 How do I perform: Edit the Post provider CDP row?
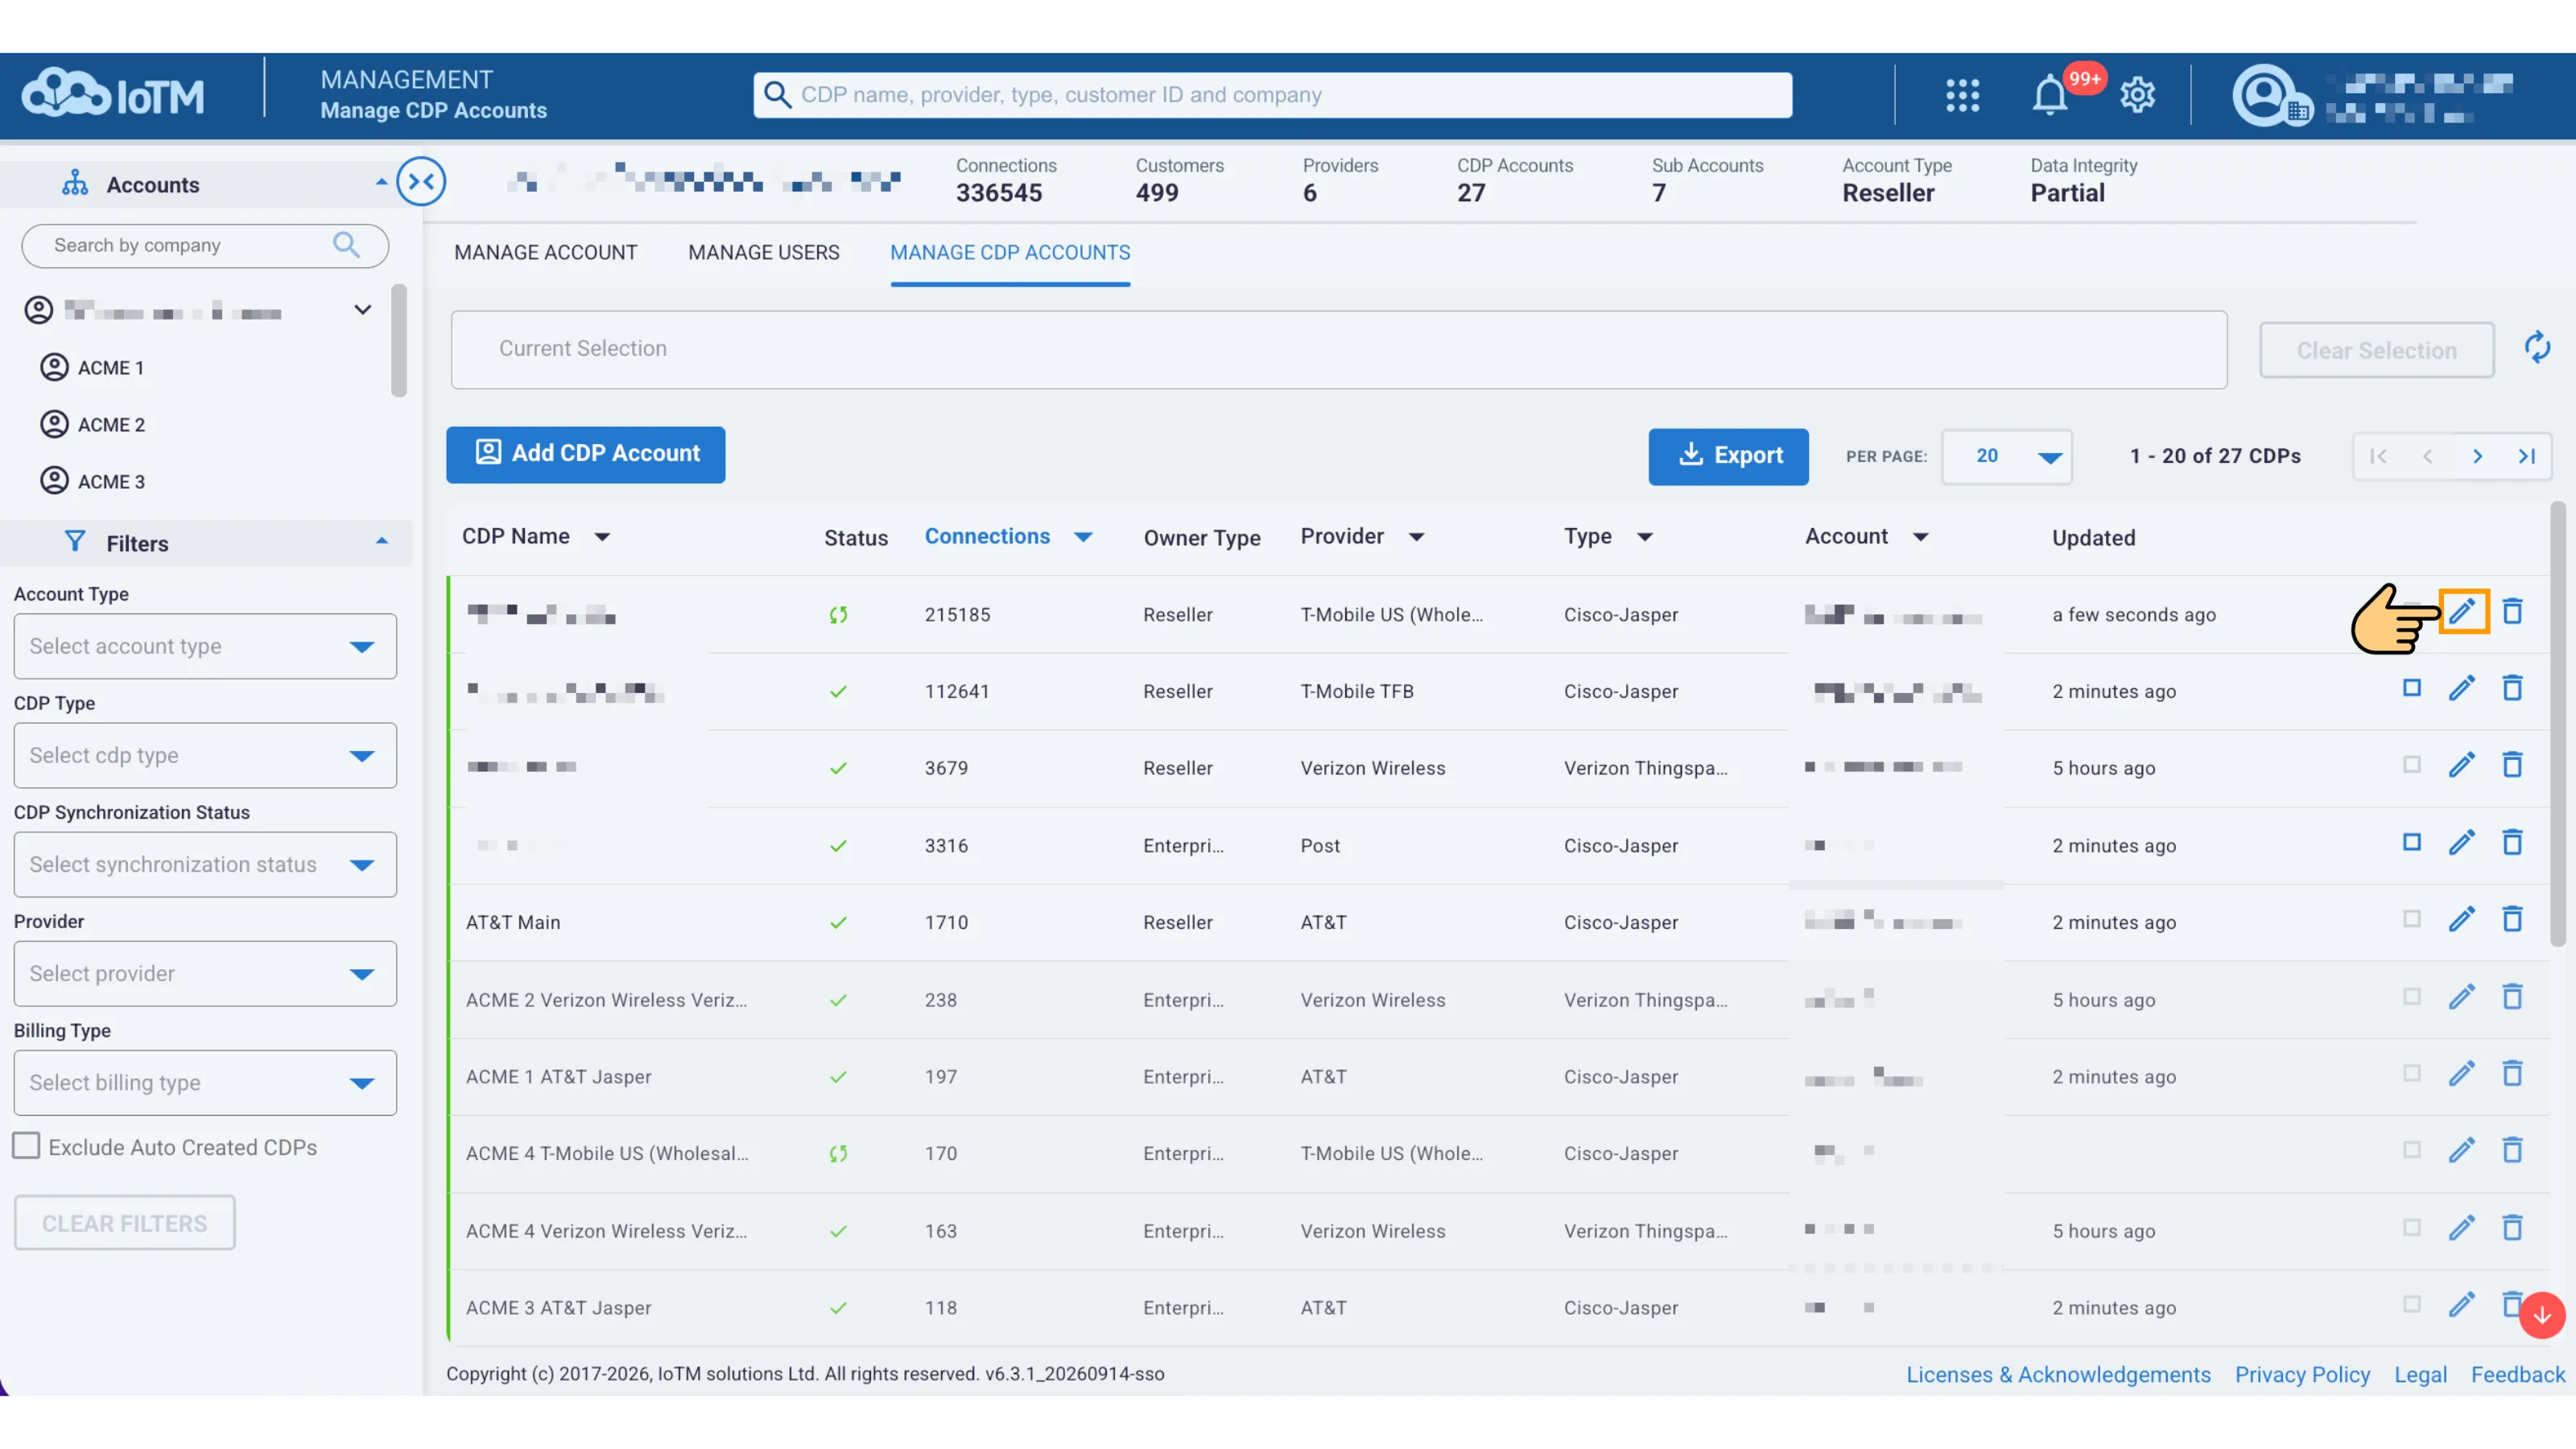[x=2461, y=842]
